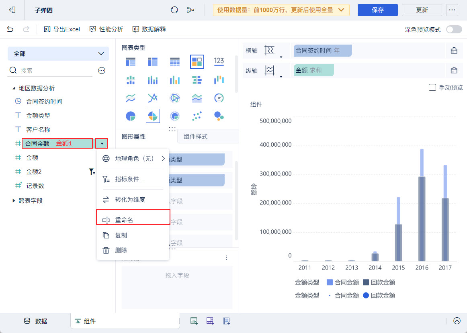This screenshot has width=467, height=333.
Task: Click 导出Excel in the toolbar
Action: (62, 29)
